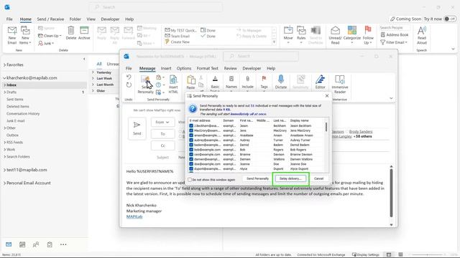Cancel the Send Personally dialog
This screenshot has width=460, height=258.
tap(318, 178)
